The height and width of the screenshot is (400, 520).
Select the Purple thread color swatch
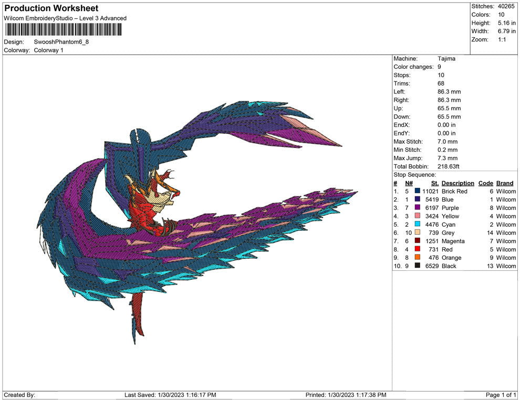point(417,208)
